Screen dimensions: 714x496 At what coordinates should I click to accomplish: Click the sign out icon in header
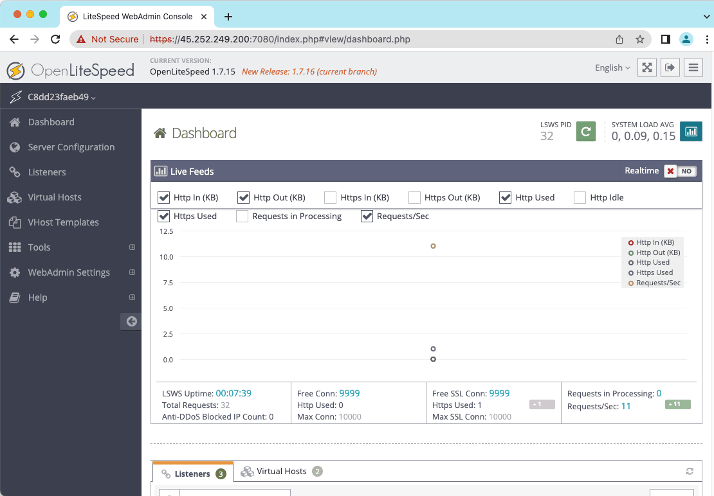(x=670, y=67)
